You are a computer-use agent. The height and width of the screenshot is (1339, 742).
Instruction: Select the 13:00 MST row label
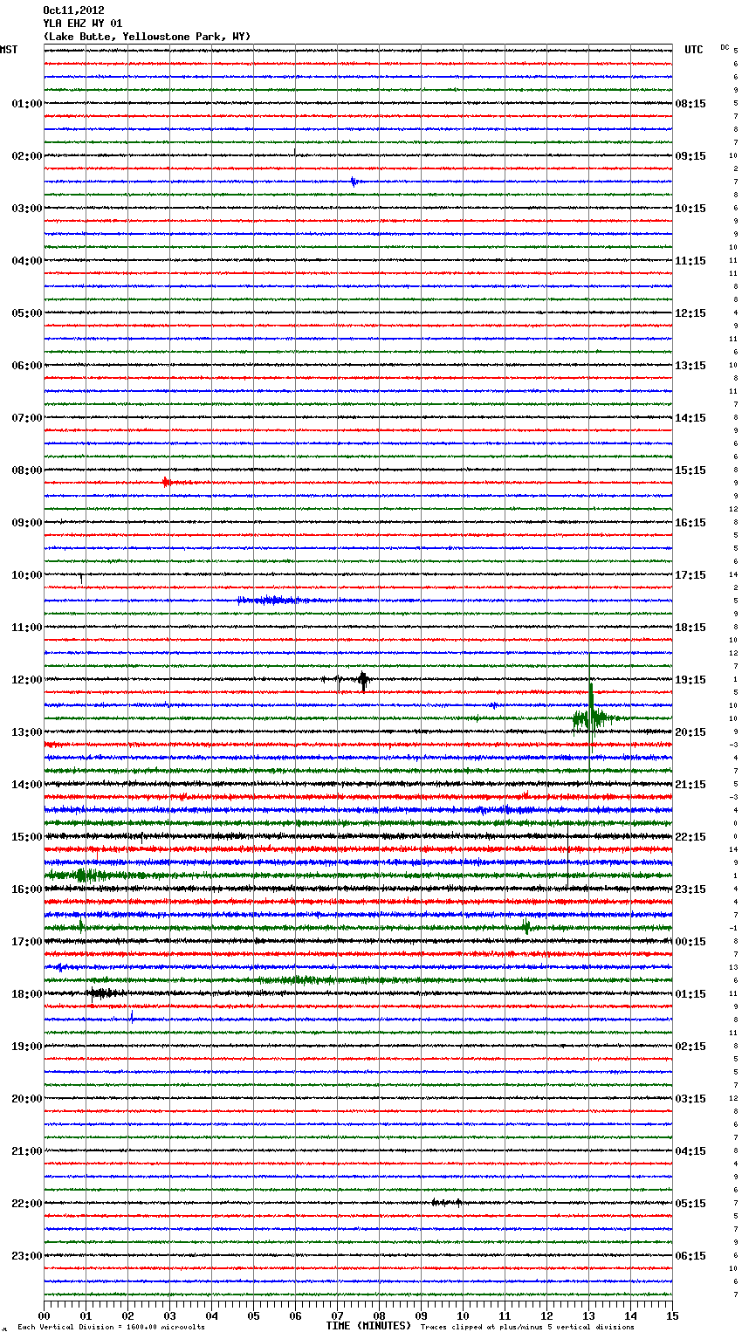(x=27, y=732)
